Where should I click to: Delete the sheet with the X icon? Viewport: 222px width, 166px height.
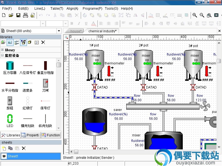(24, 148)
